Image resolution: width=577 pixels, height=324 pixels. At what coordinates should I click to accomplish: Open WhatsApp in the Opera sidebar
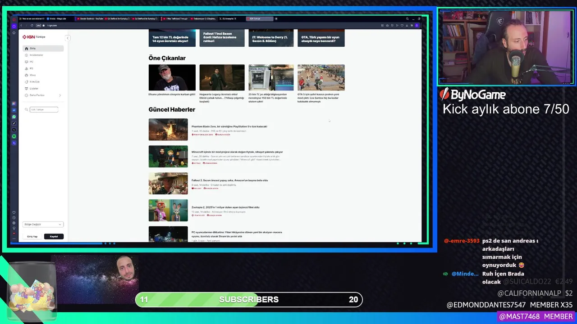click(x=14, y=117)
